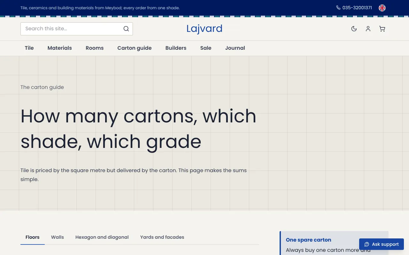Open the Sale page

[x=206, y=48]
